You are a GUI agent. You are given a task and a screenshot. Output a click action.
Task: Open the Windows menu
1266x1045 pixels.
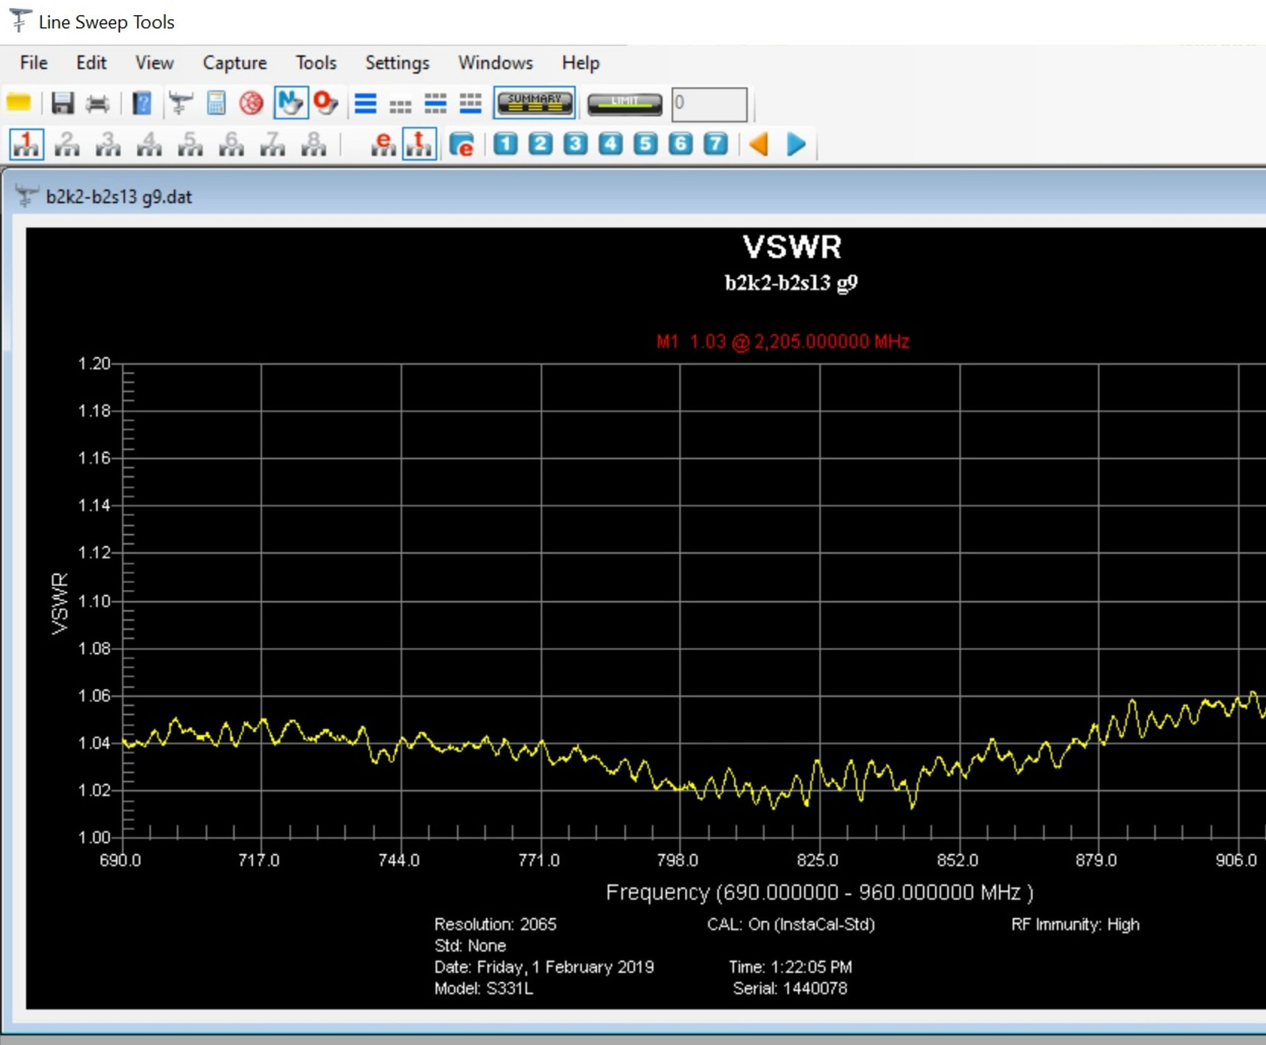coord(495,63)
